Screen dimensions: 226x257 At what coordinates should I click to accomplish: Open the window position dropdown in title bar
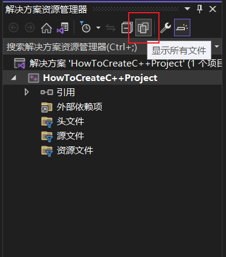(187, 8)
